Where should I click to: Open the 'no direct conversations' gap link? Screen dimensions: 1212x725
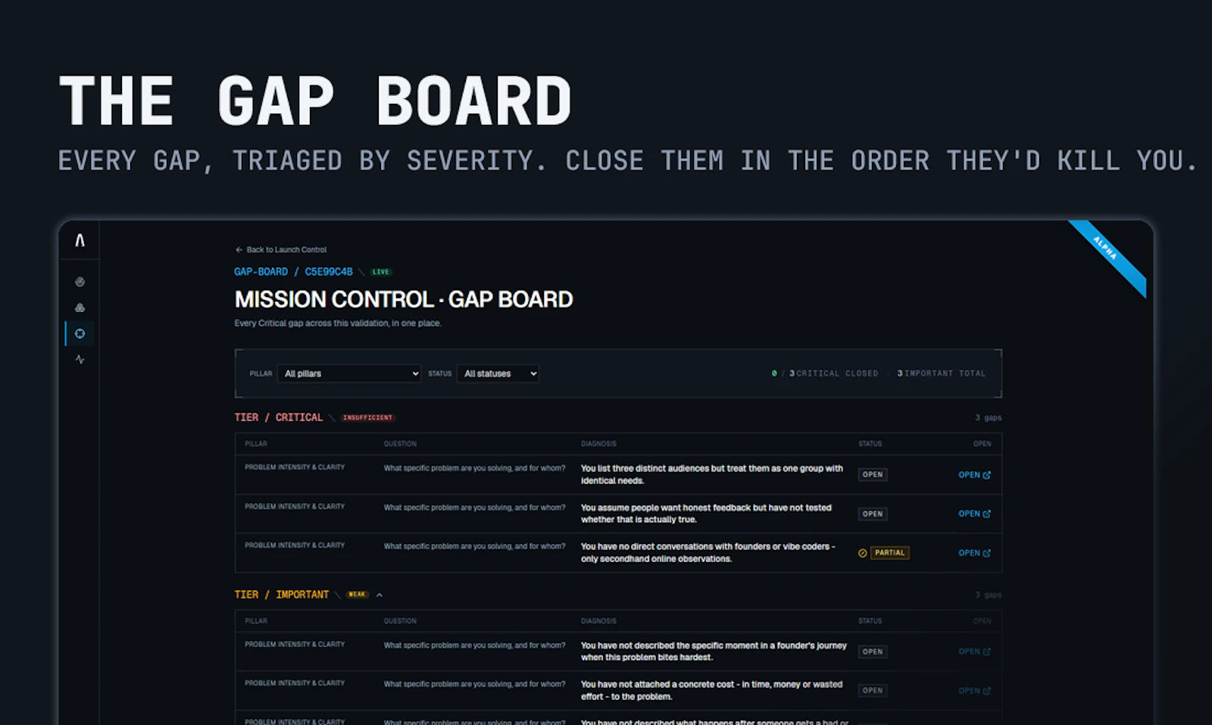(x=974, y=553)
